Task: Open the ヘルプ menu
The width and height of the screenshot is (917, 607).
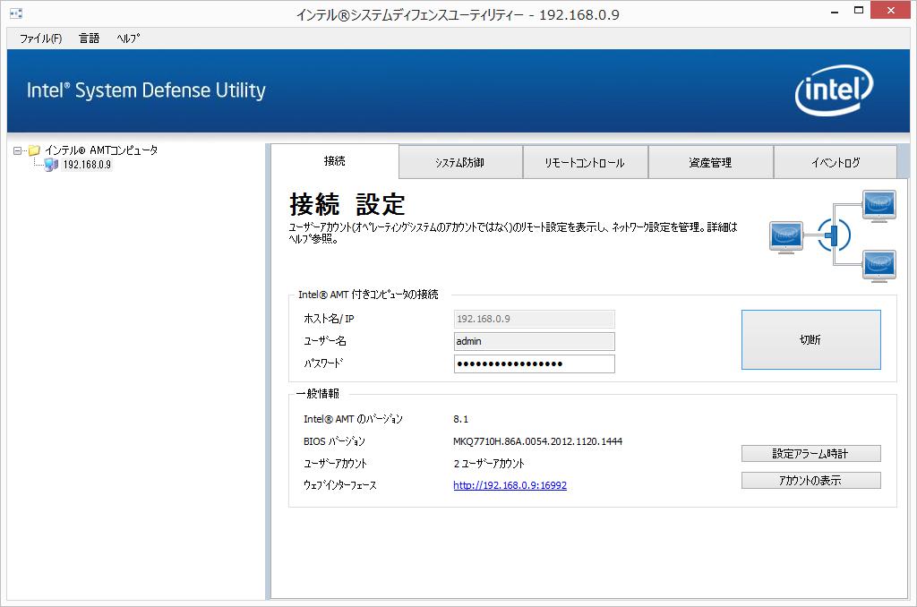Action: [128, 38]
